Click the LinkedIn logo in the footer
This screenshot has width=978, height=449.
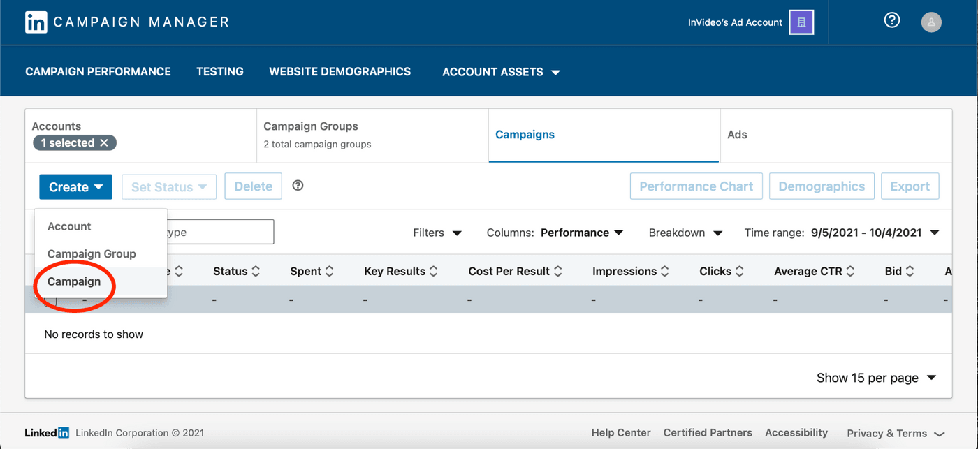pyautogui.click(x=46, y=432)
